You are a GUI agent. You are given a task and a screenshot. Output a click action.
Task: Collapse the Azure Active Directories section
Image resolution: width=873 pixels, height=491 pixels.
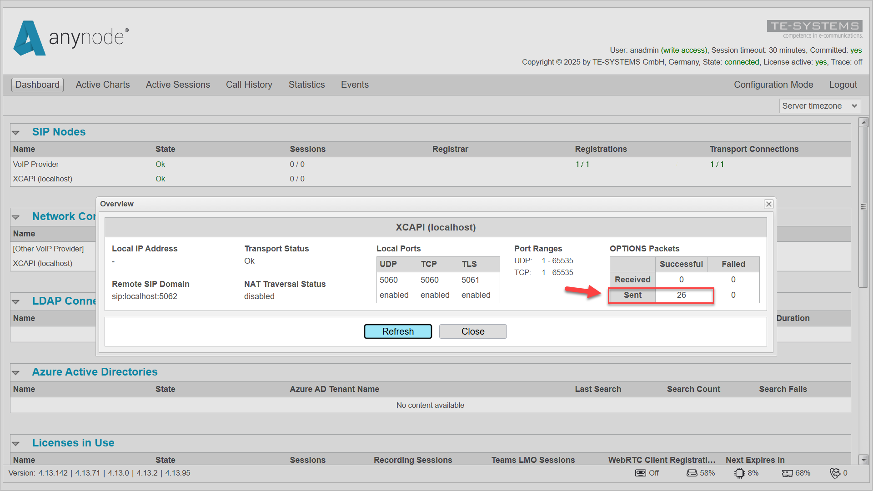pos(16,373)
